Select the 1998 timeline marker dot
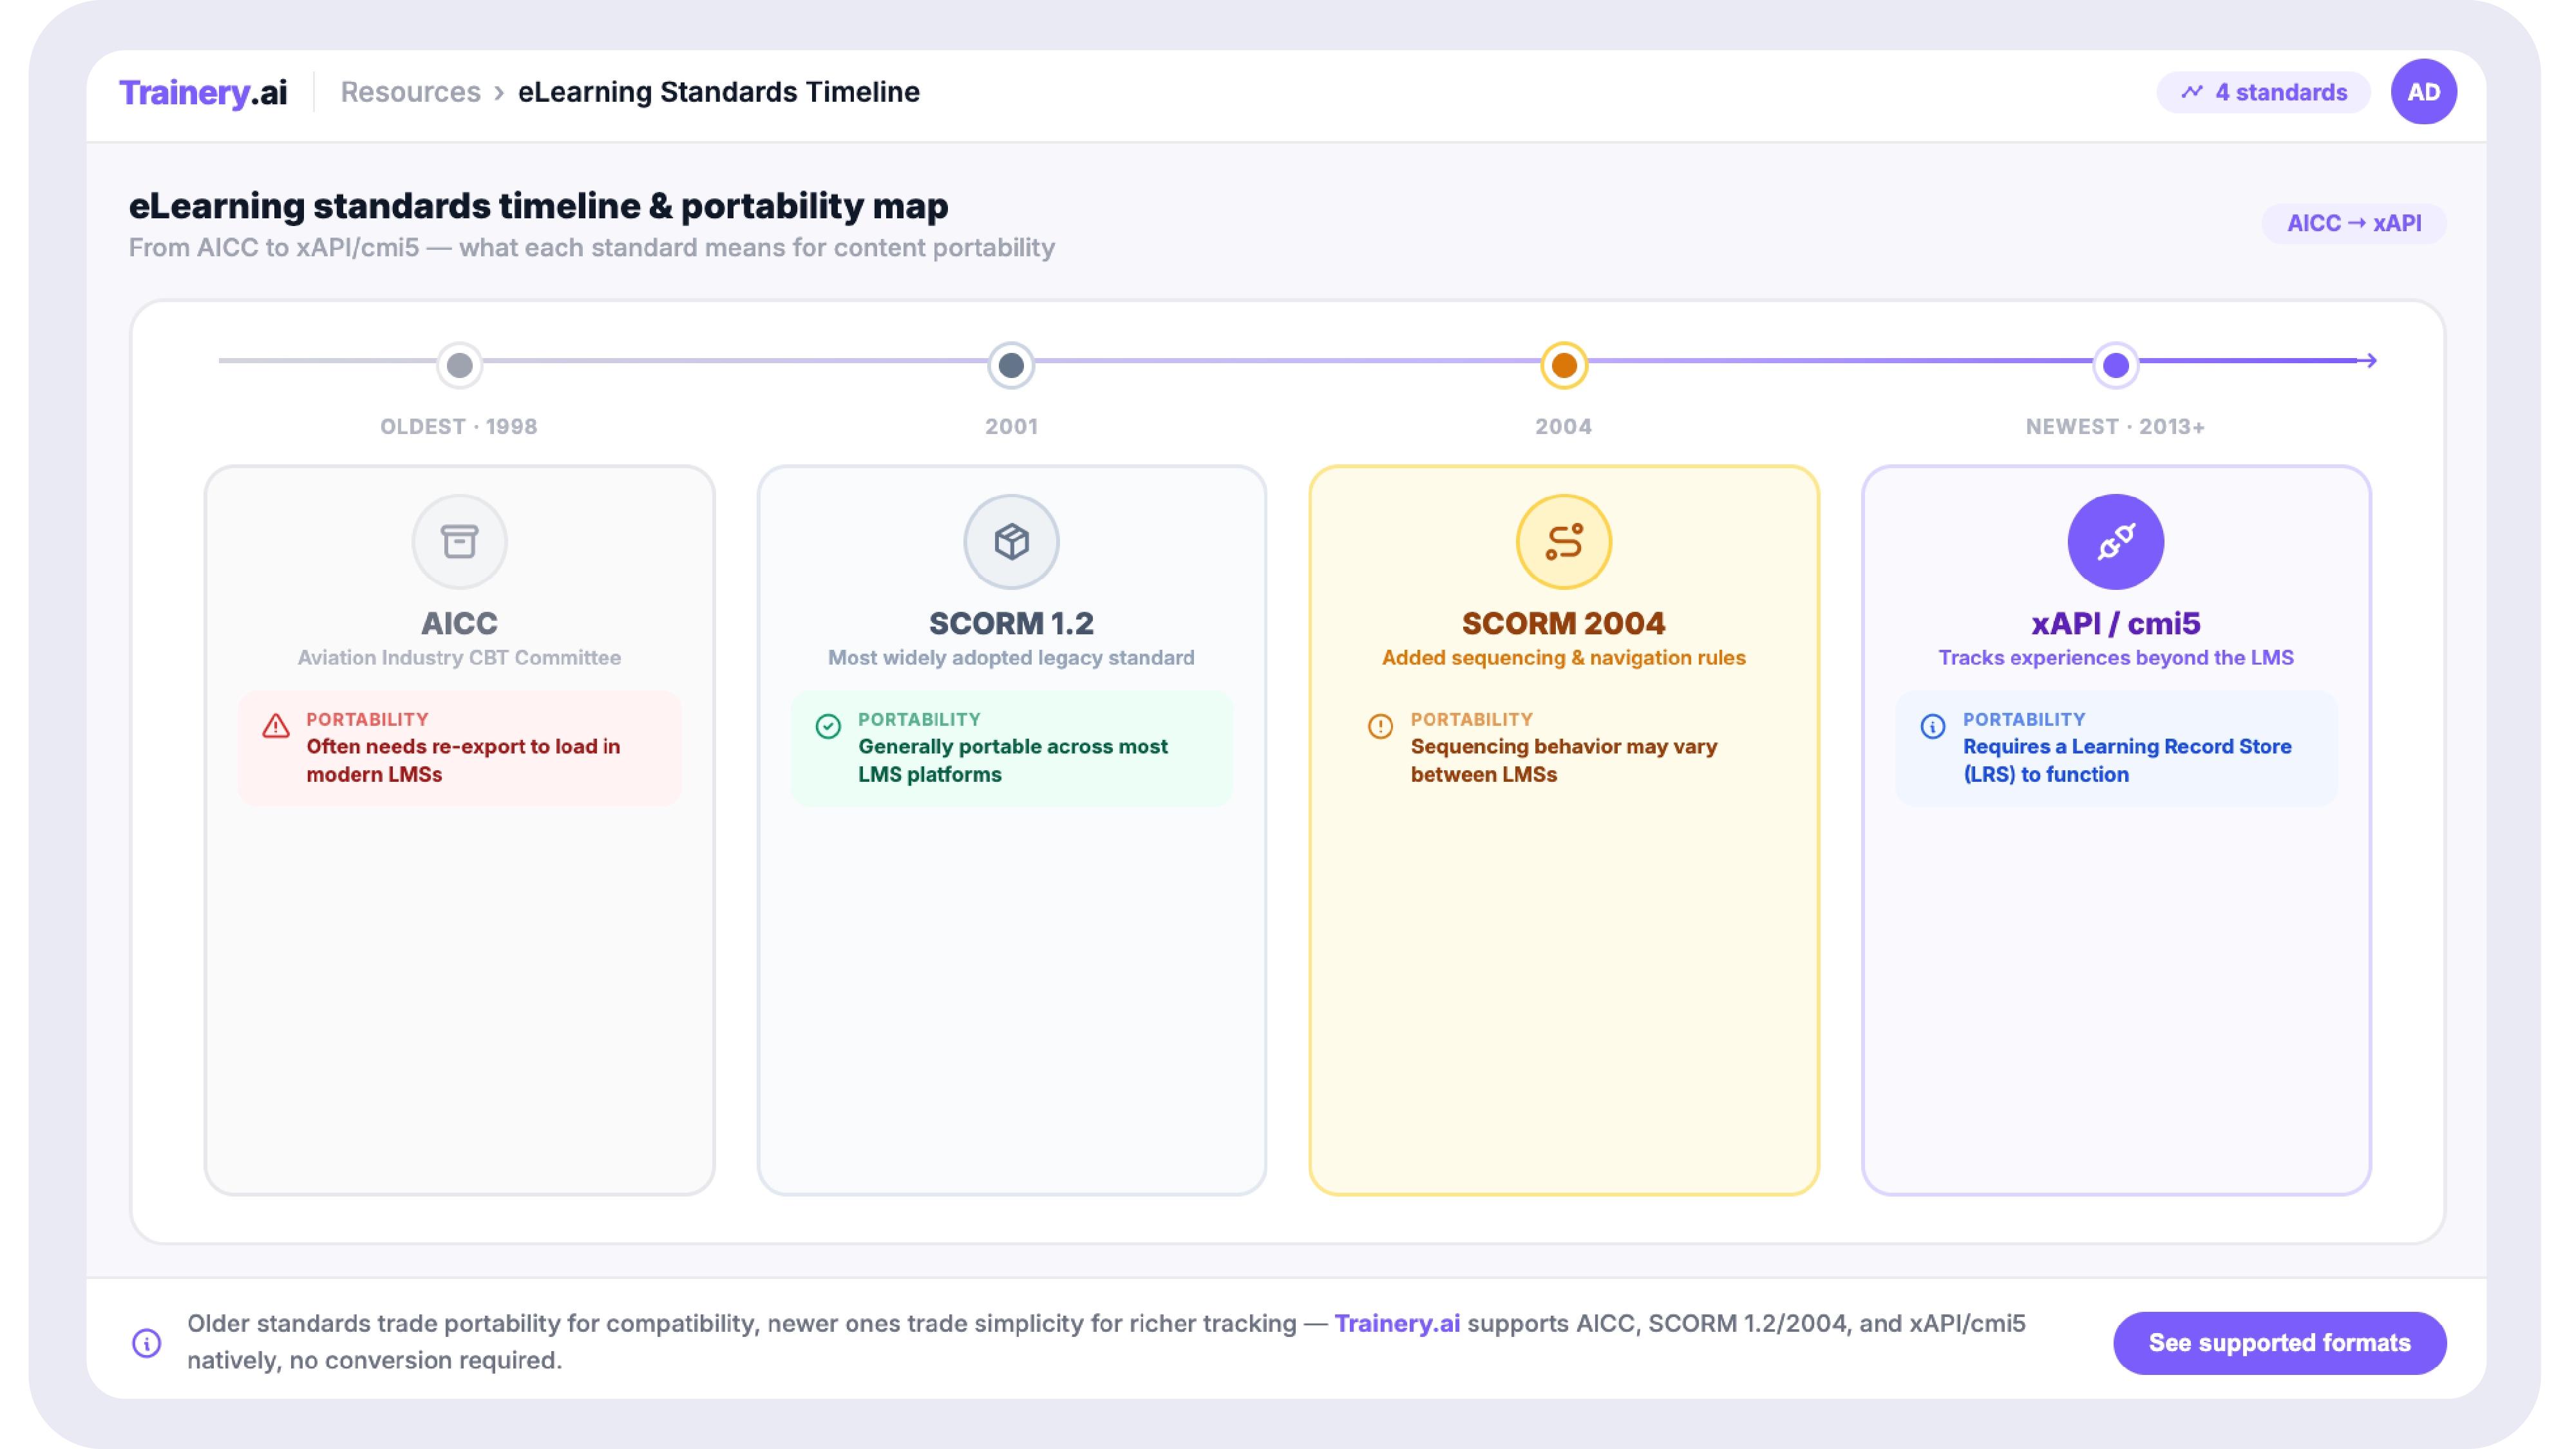 459,365
